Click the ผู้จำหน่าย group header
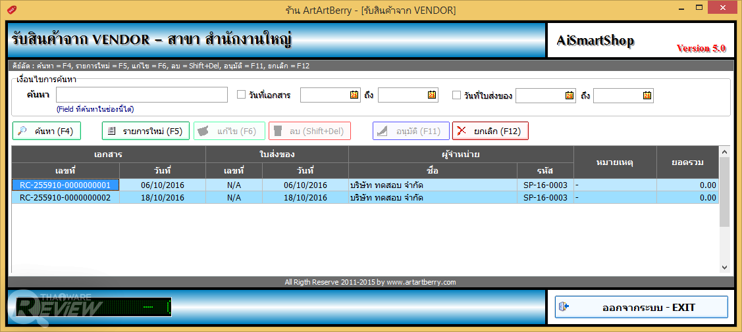Screen dimensions: 742x332 point(461,154)
